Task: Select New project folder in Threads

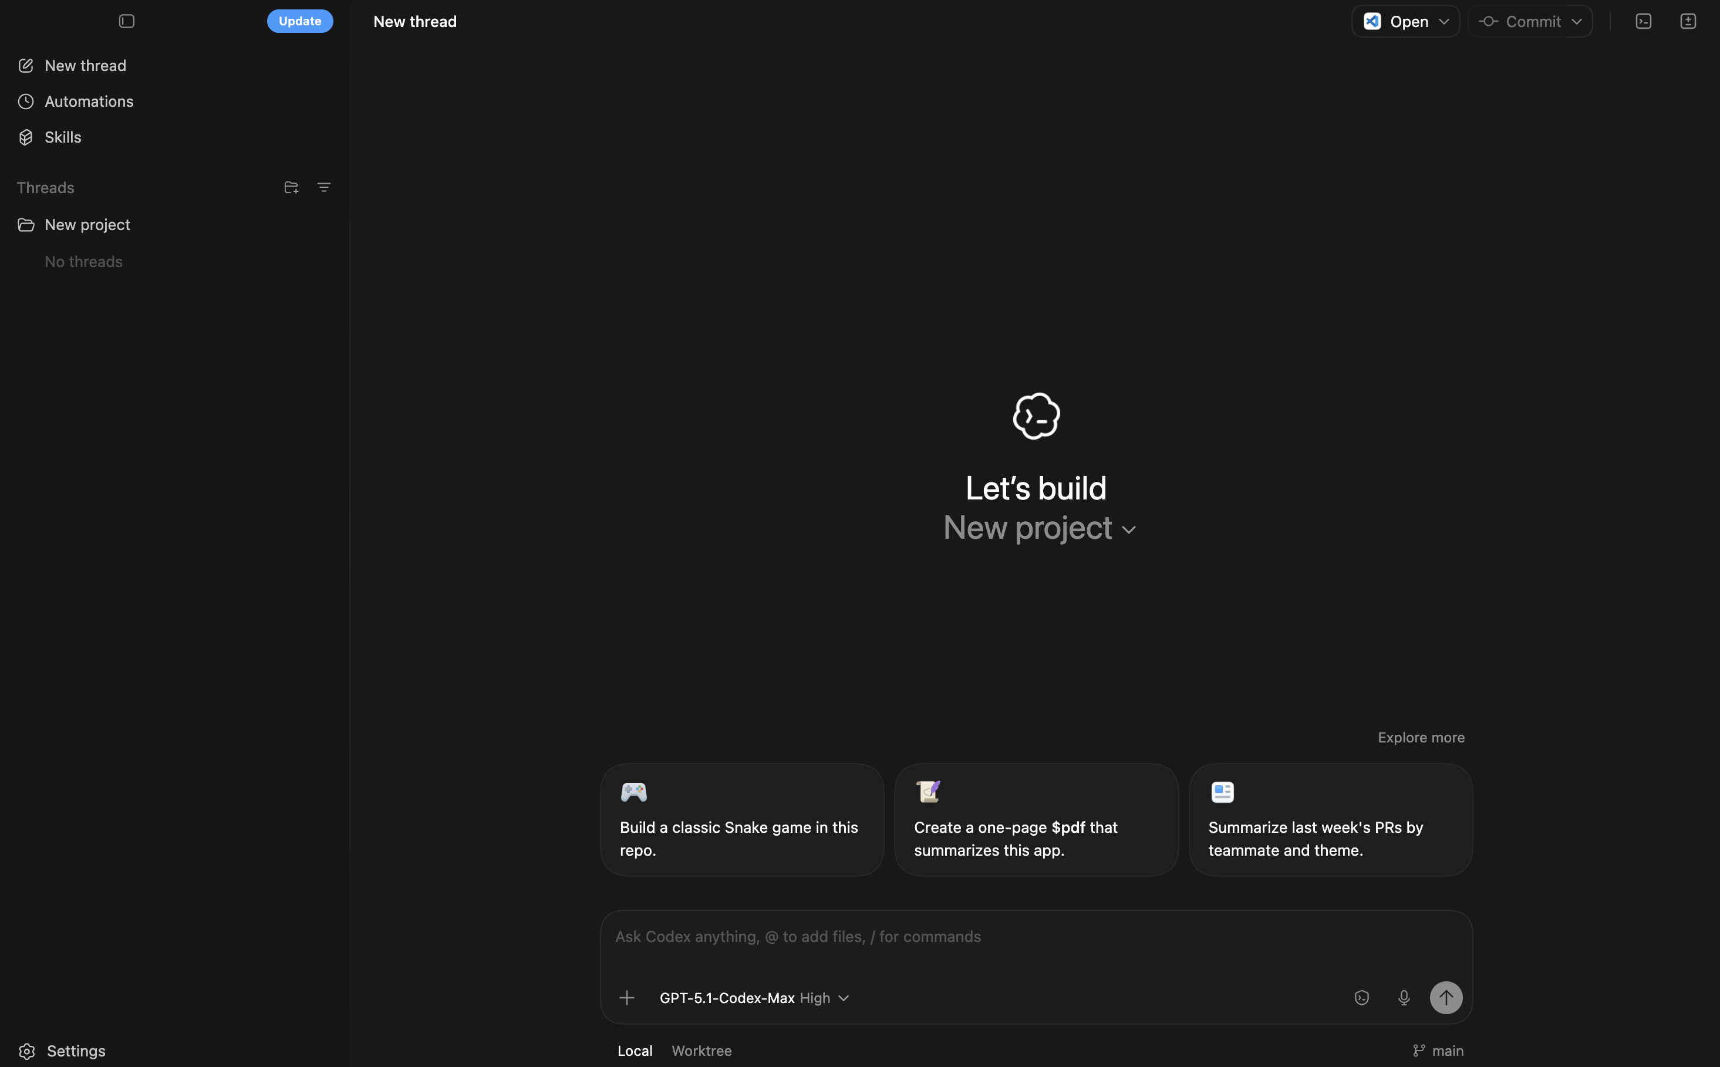Action: (87, 225)
